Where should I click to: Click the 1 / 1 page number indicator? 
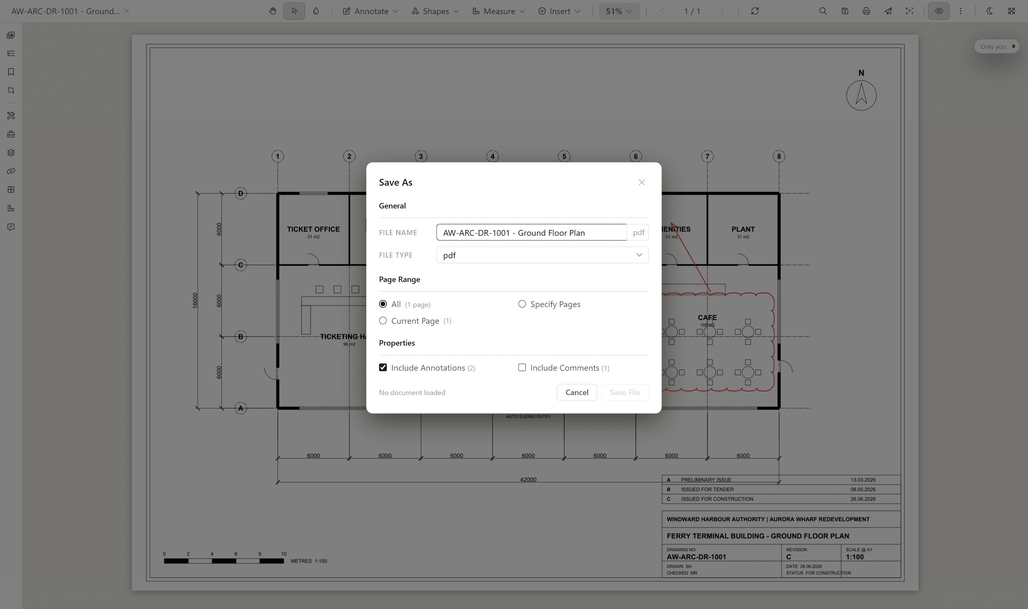click(x=692, y=11)
